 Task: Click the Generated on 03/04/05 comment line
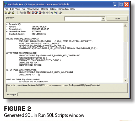[28, 29]
